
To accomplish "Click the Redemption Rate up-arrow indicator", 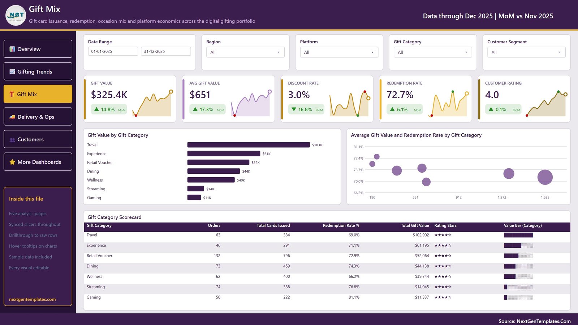I will point(392,109).
